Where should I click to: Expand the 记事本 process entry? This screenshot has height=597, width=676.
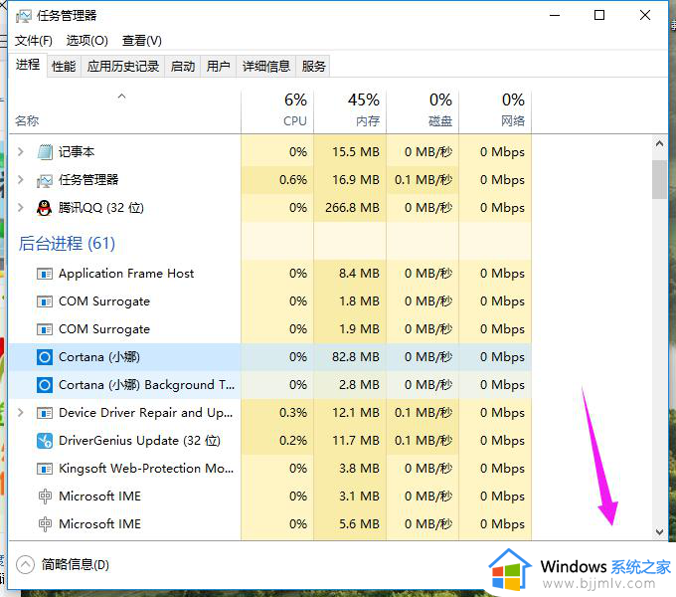point(20,151)
